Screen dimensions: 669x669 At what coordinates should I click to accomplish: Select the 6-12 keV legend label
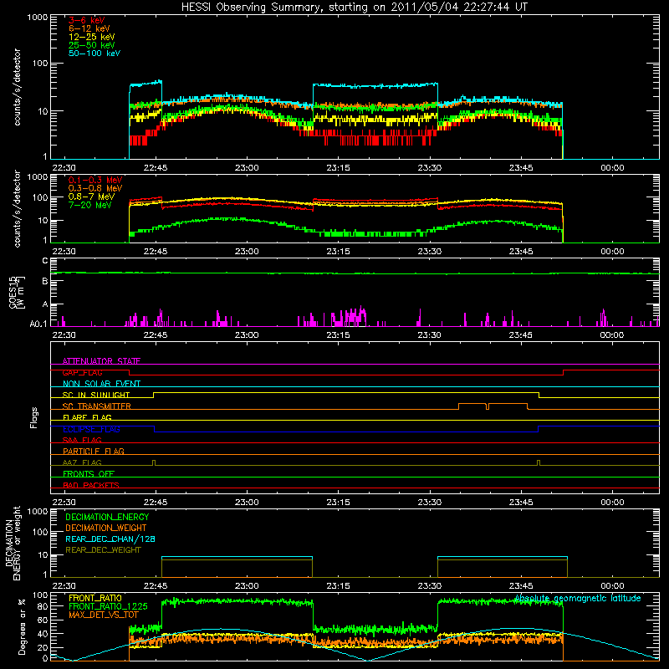[x=89, y=28]
